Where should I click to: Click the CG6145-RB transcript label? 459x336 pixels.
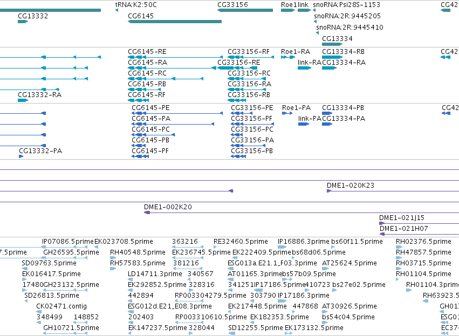click(x=147, y=84)
